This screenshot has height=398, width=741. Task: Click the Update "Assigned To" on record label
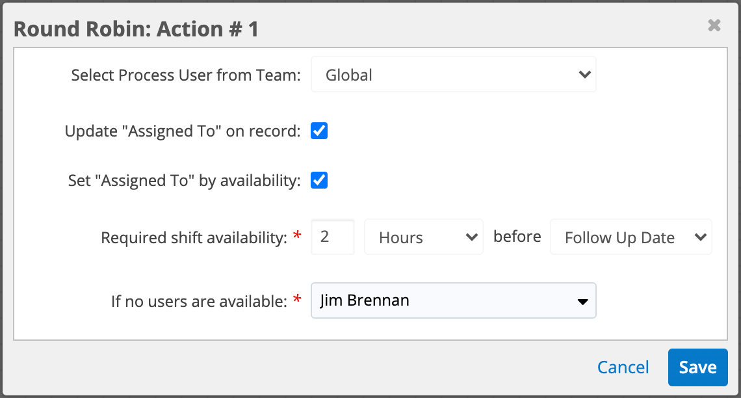182,131
